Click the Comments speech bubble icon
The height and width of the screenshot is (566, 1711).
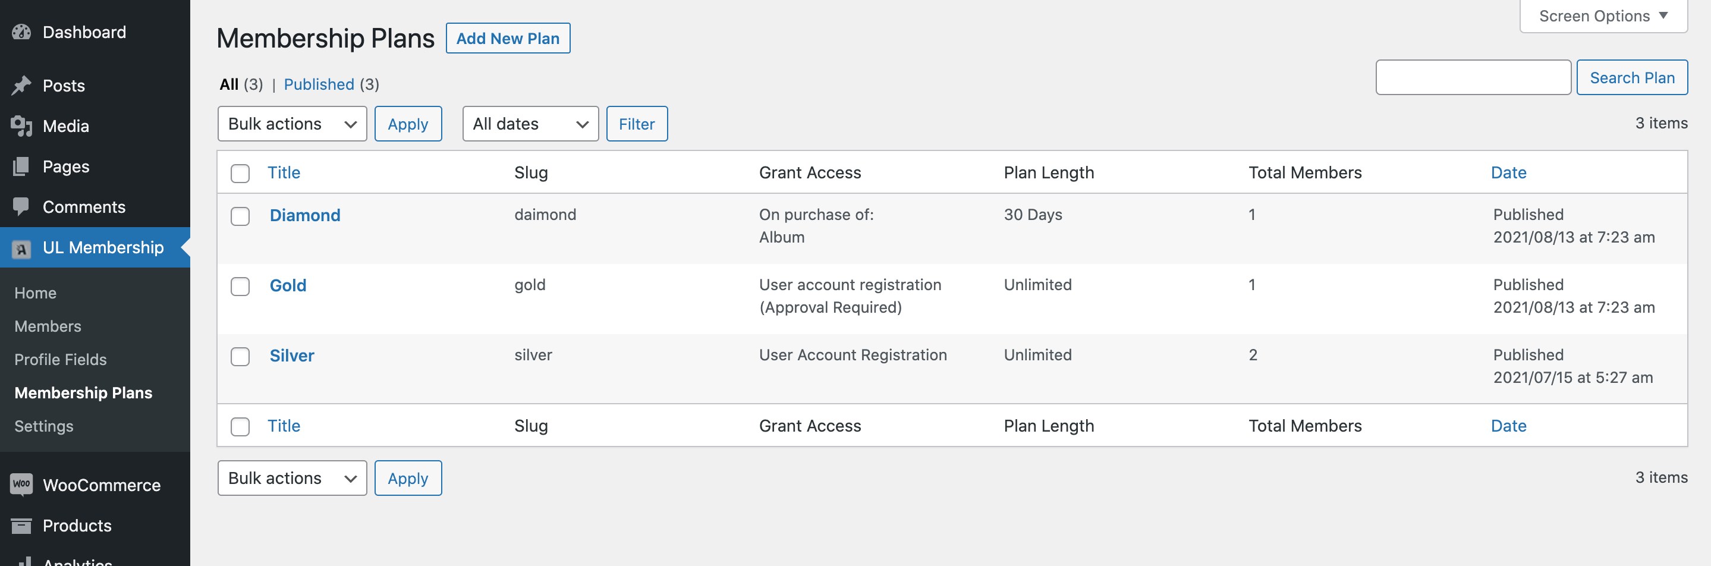pyautogui.click(x=21, y=207)
